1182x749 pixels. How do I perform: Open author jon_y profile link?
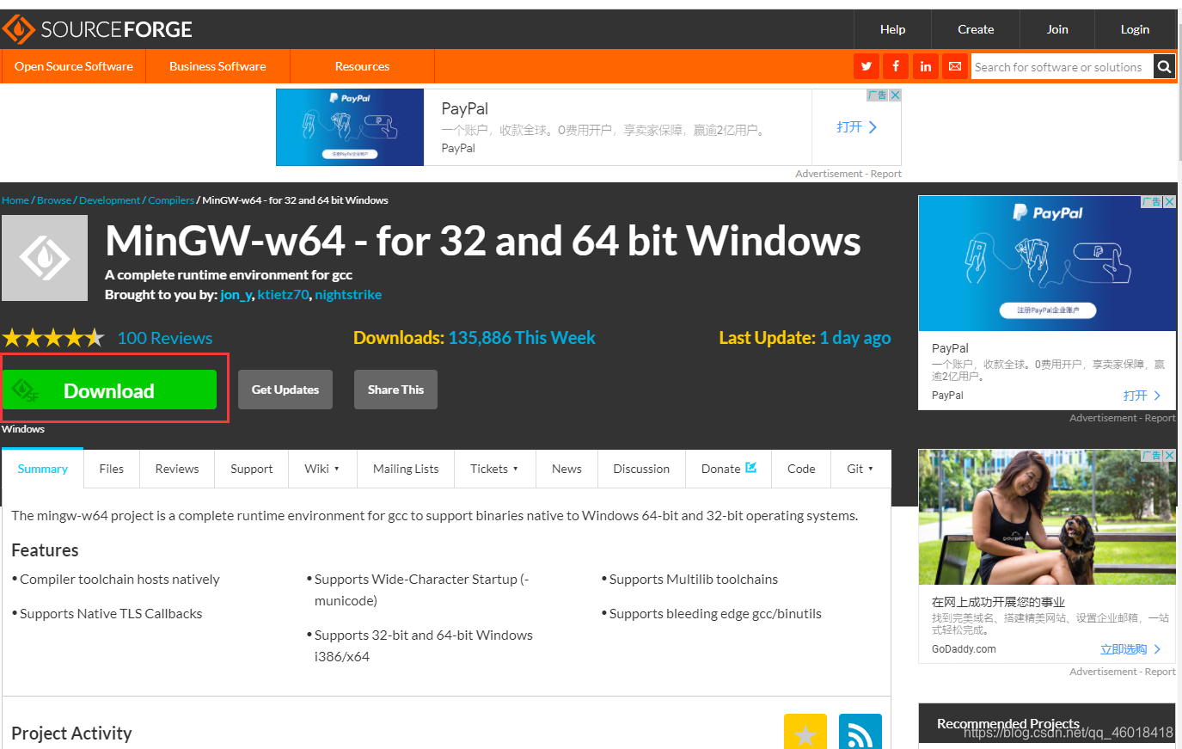coord(236,294)
